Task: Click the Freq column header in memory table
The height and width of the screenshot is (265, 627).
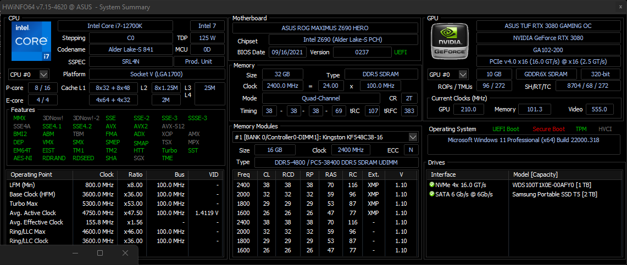Action: click(x=244, y=175)
